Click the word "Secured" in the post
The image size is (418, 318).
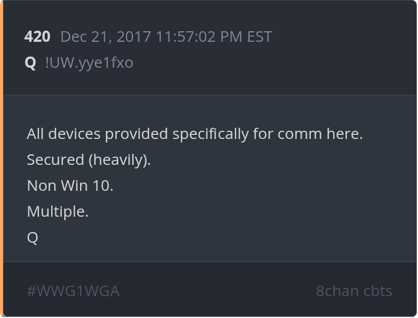pyautogui.click(x=51, y=160)
